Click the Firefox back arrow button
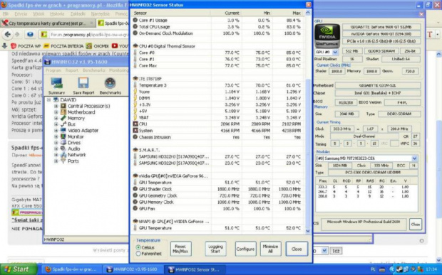The height and width of the screenshot is (275, 442). point(8,34)
